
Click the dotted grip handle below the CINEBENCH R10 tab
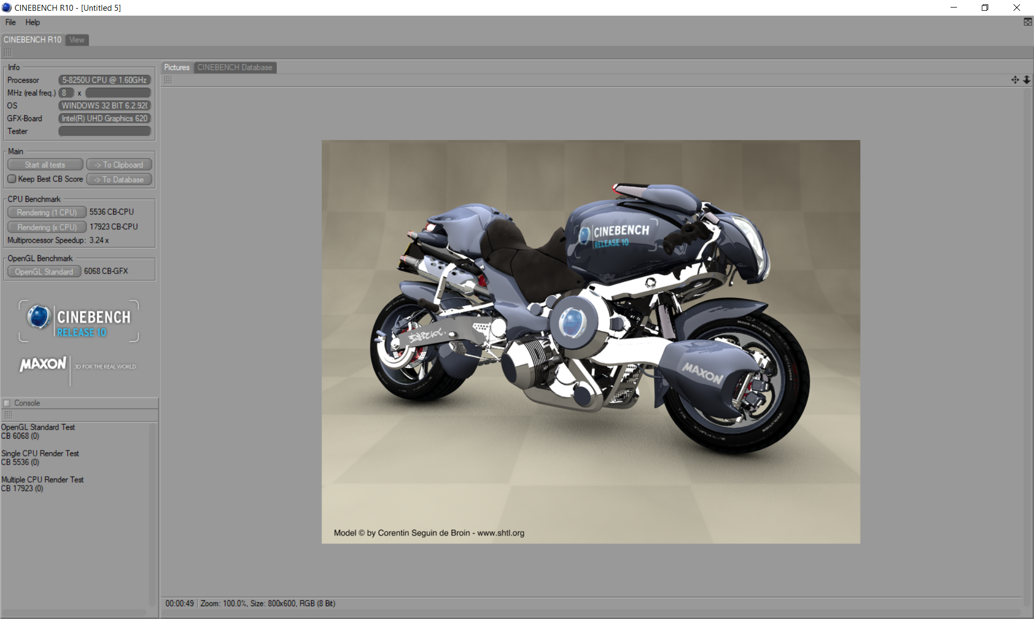click(x=8, y=53)
